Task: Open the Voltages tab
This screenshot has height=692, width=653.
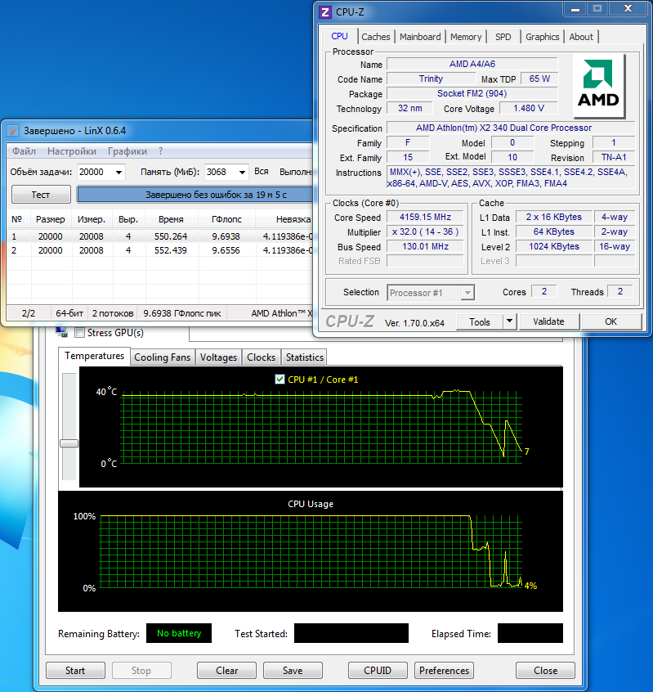Action: point(218,357)
